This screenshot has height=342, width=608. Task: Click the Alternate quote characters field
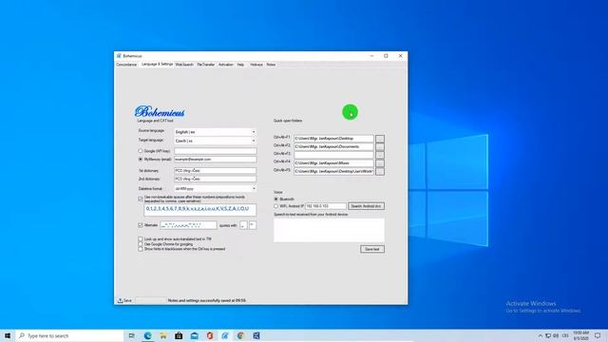188,225
